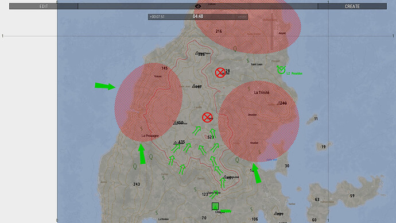
Task: Select the northern airport red hatched zone
Action: click(248, 26)
